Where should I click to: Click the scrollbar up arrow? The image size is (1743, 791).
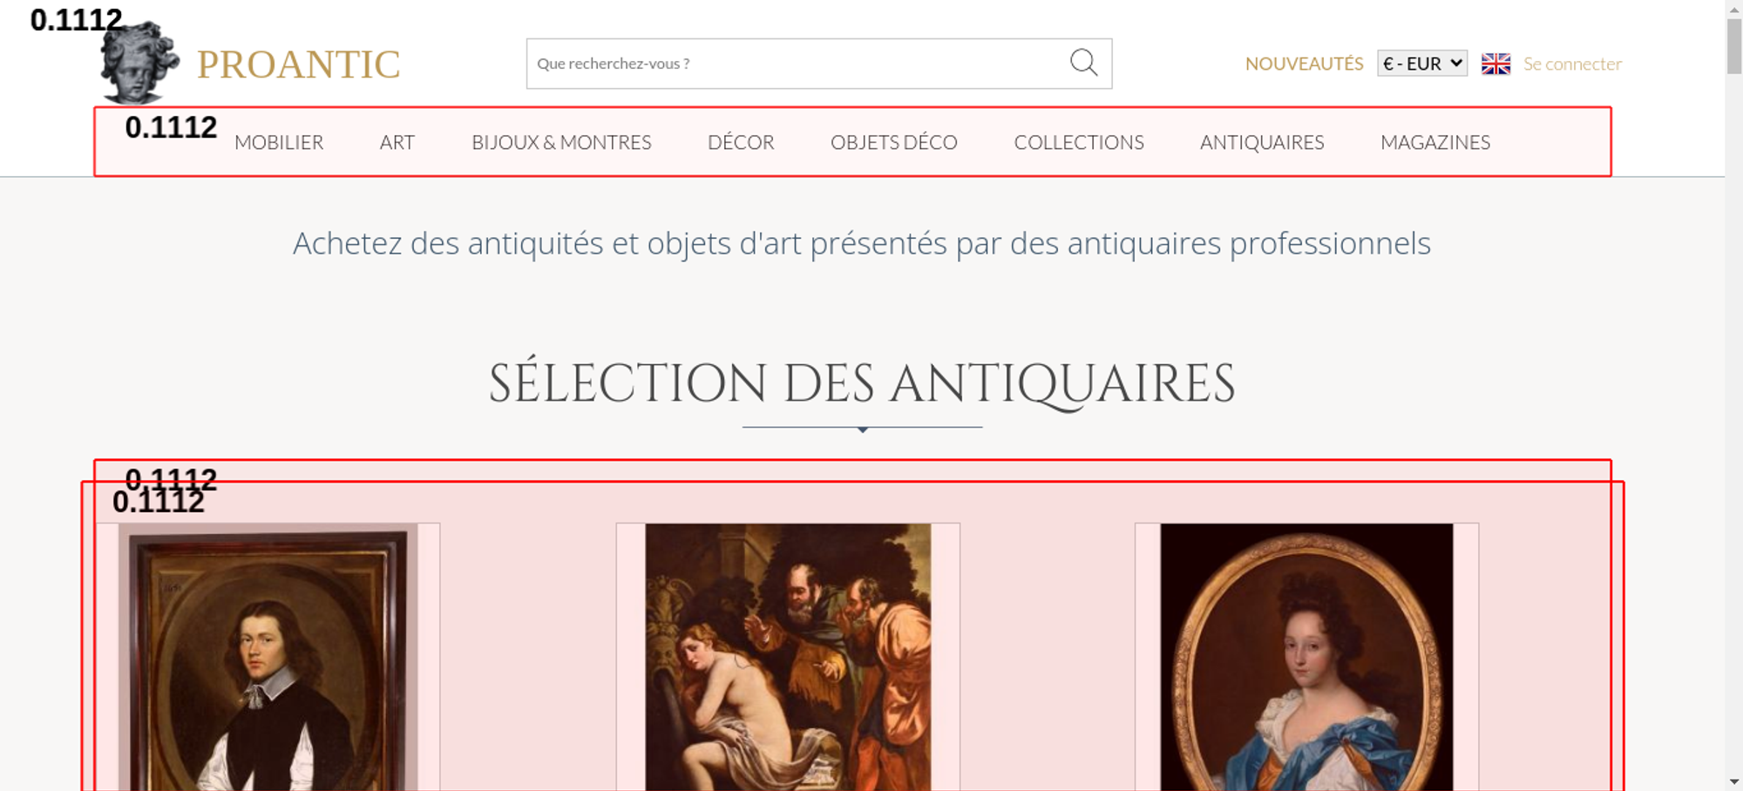pos(1734,8)
